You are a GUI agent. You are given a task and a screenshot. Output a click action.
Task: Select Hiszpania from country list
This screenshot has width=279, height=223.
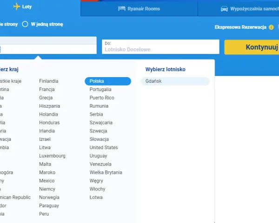(50, 106)
